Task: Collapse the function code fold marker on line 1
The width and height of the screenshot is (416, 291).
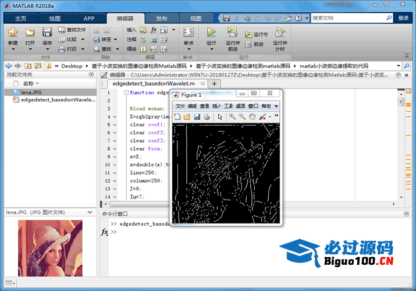Action: [126, 93]
